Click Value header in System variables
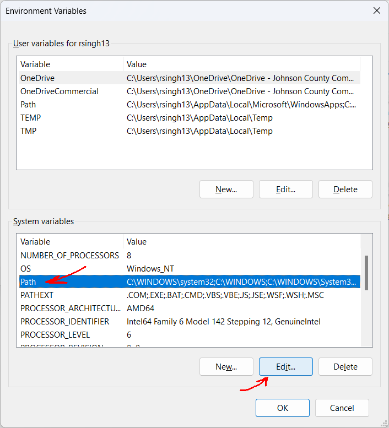 tap(241, 242)
